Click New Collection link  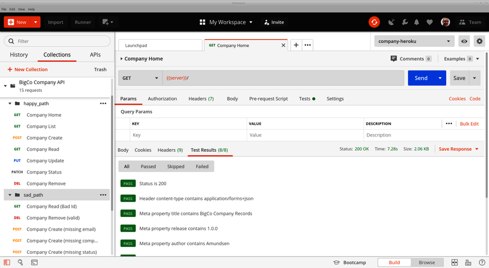(28, 69)
